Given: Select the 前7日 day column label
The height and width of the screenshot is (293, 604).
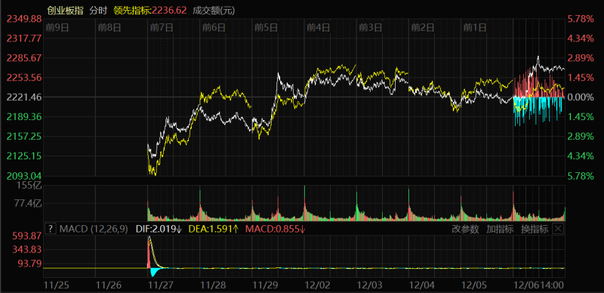Looking at the screenshot, I should pos(162,27).
